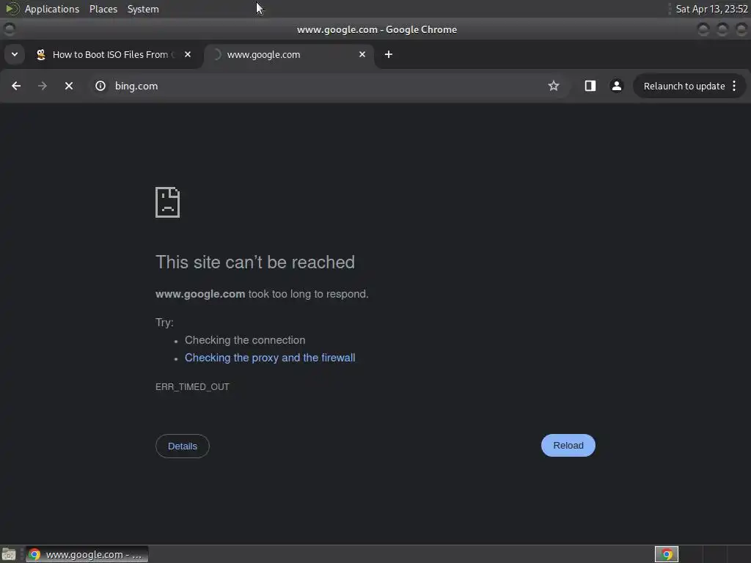Click the show desktop icon in bottom panel

click(9, 554)
